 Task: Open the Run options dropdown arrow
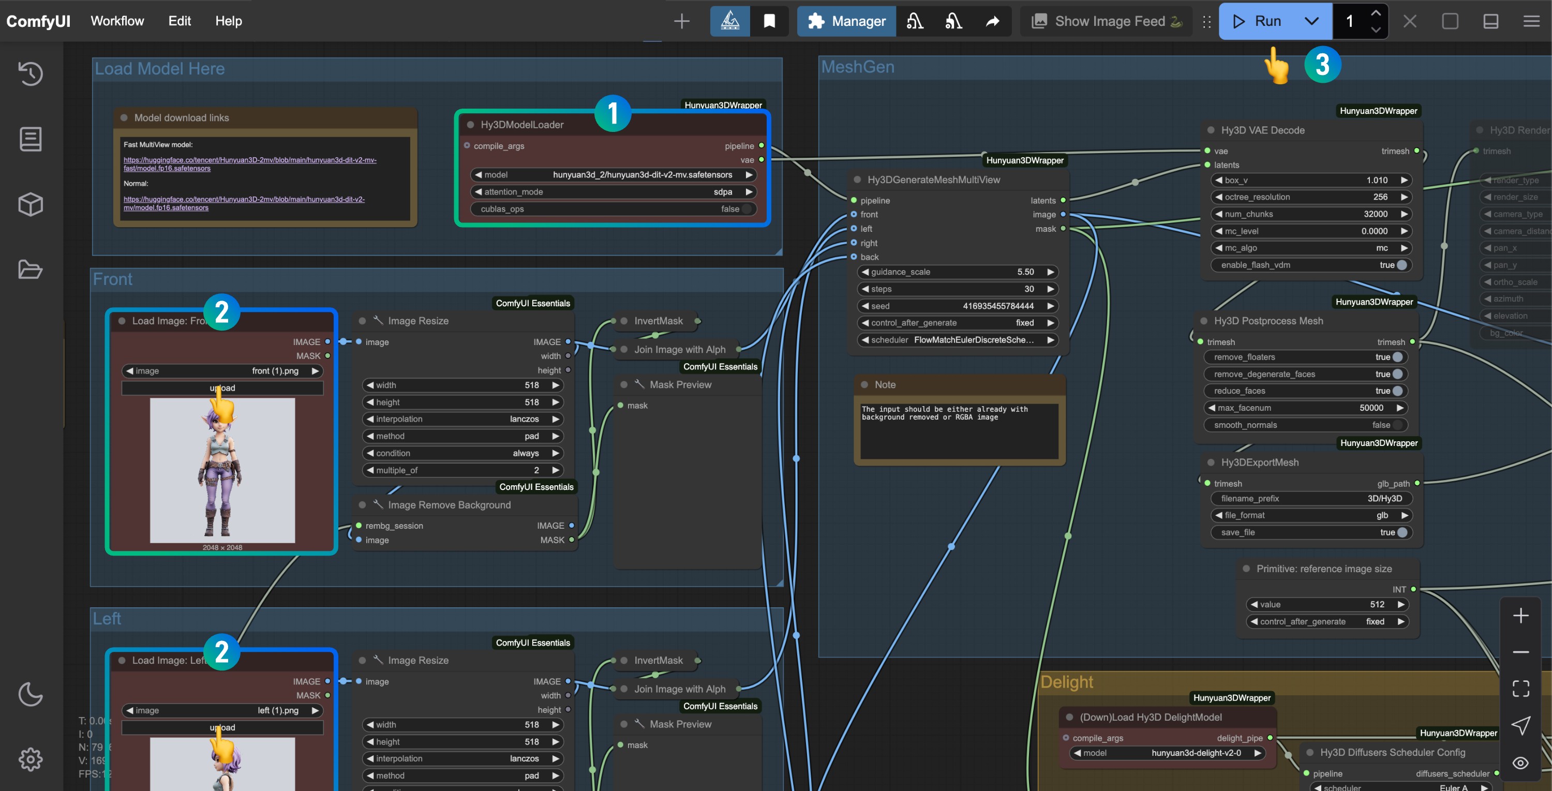(1311, 21)
